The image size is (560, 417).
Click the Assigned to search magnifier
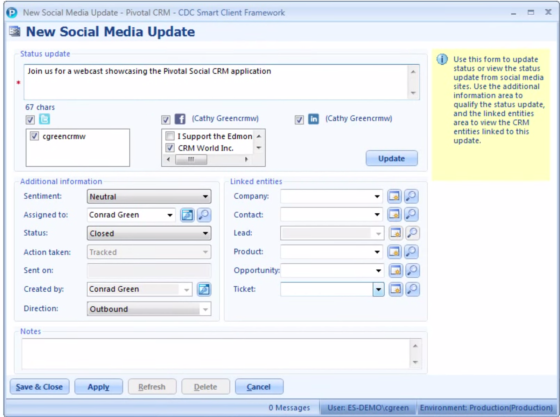[204, 215]
